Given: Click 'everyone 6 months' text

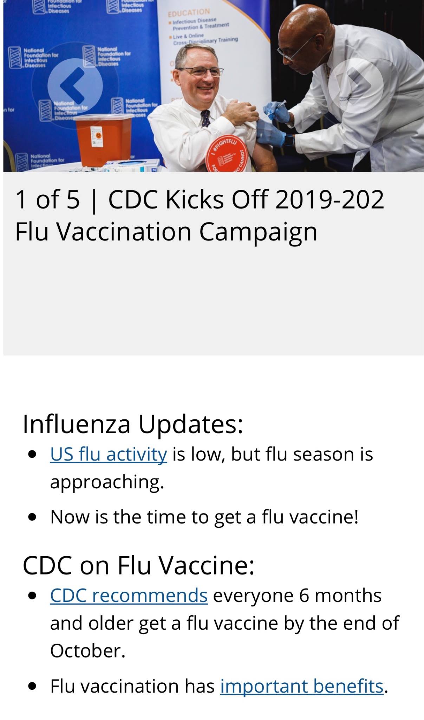Looking at the screenshot, I should [x=297, y=596].
